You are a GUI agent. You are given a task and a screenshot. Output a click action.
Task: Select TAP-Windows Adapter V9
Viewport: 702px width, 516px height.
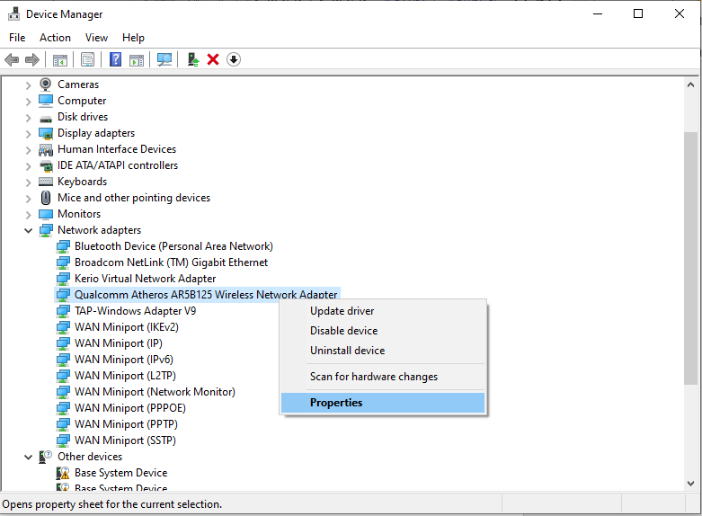pyautogui.click(x=135, y=311)
